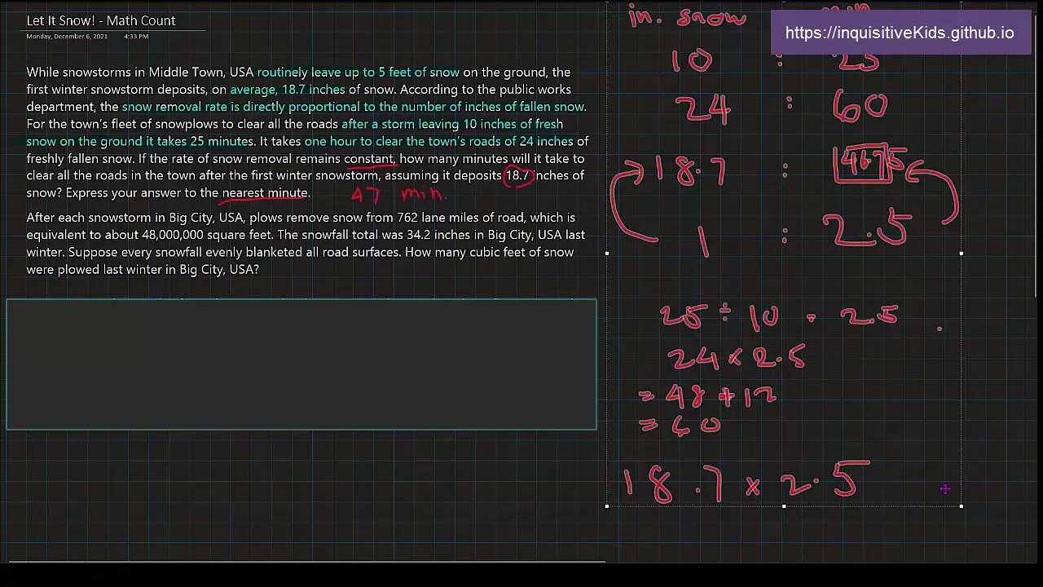Viewport: 1043px width, 587px height.
Task: Click the bottom-right handle of the ink selection
Action: [x=962, y=506]
